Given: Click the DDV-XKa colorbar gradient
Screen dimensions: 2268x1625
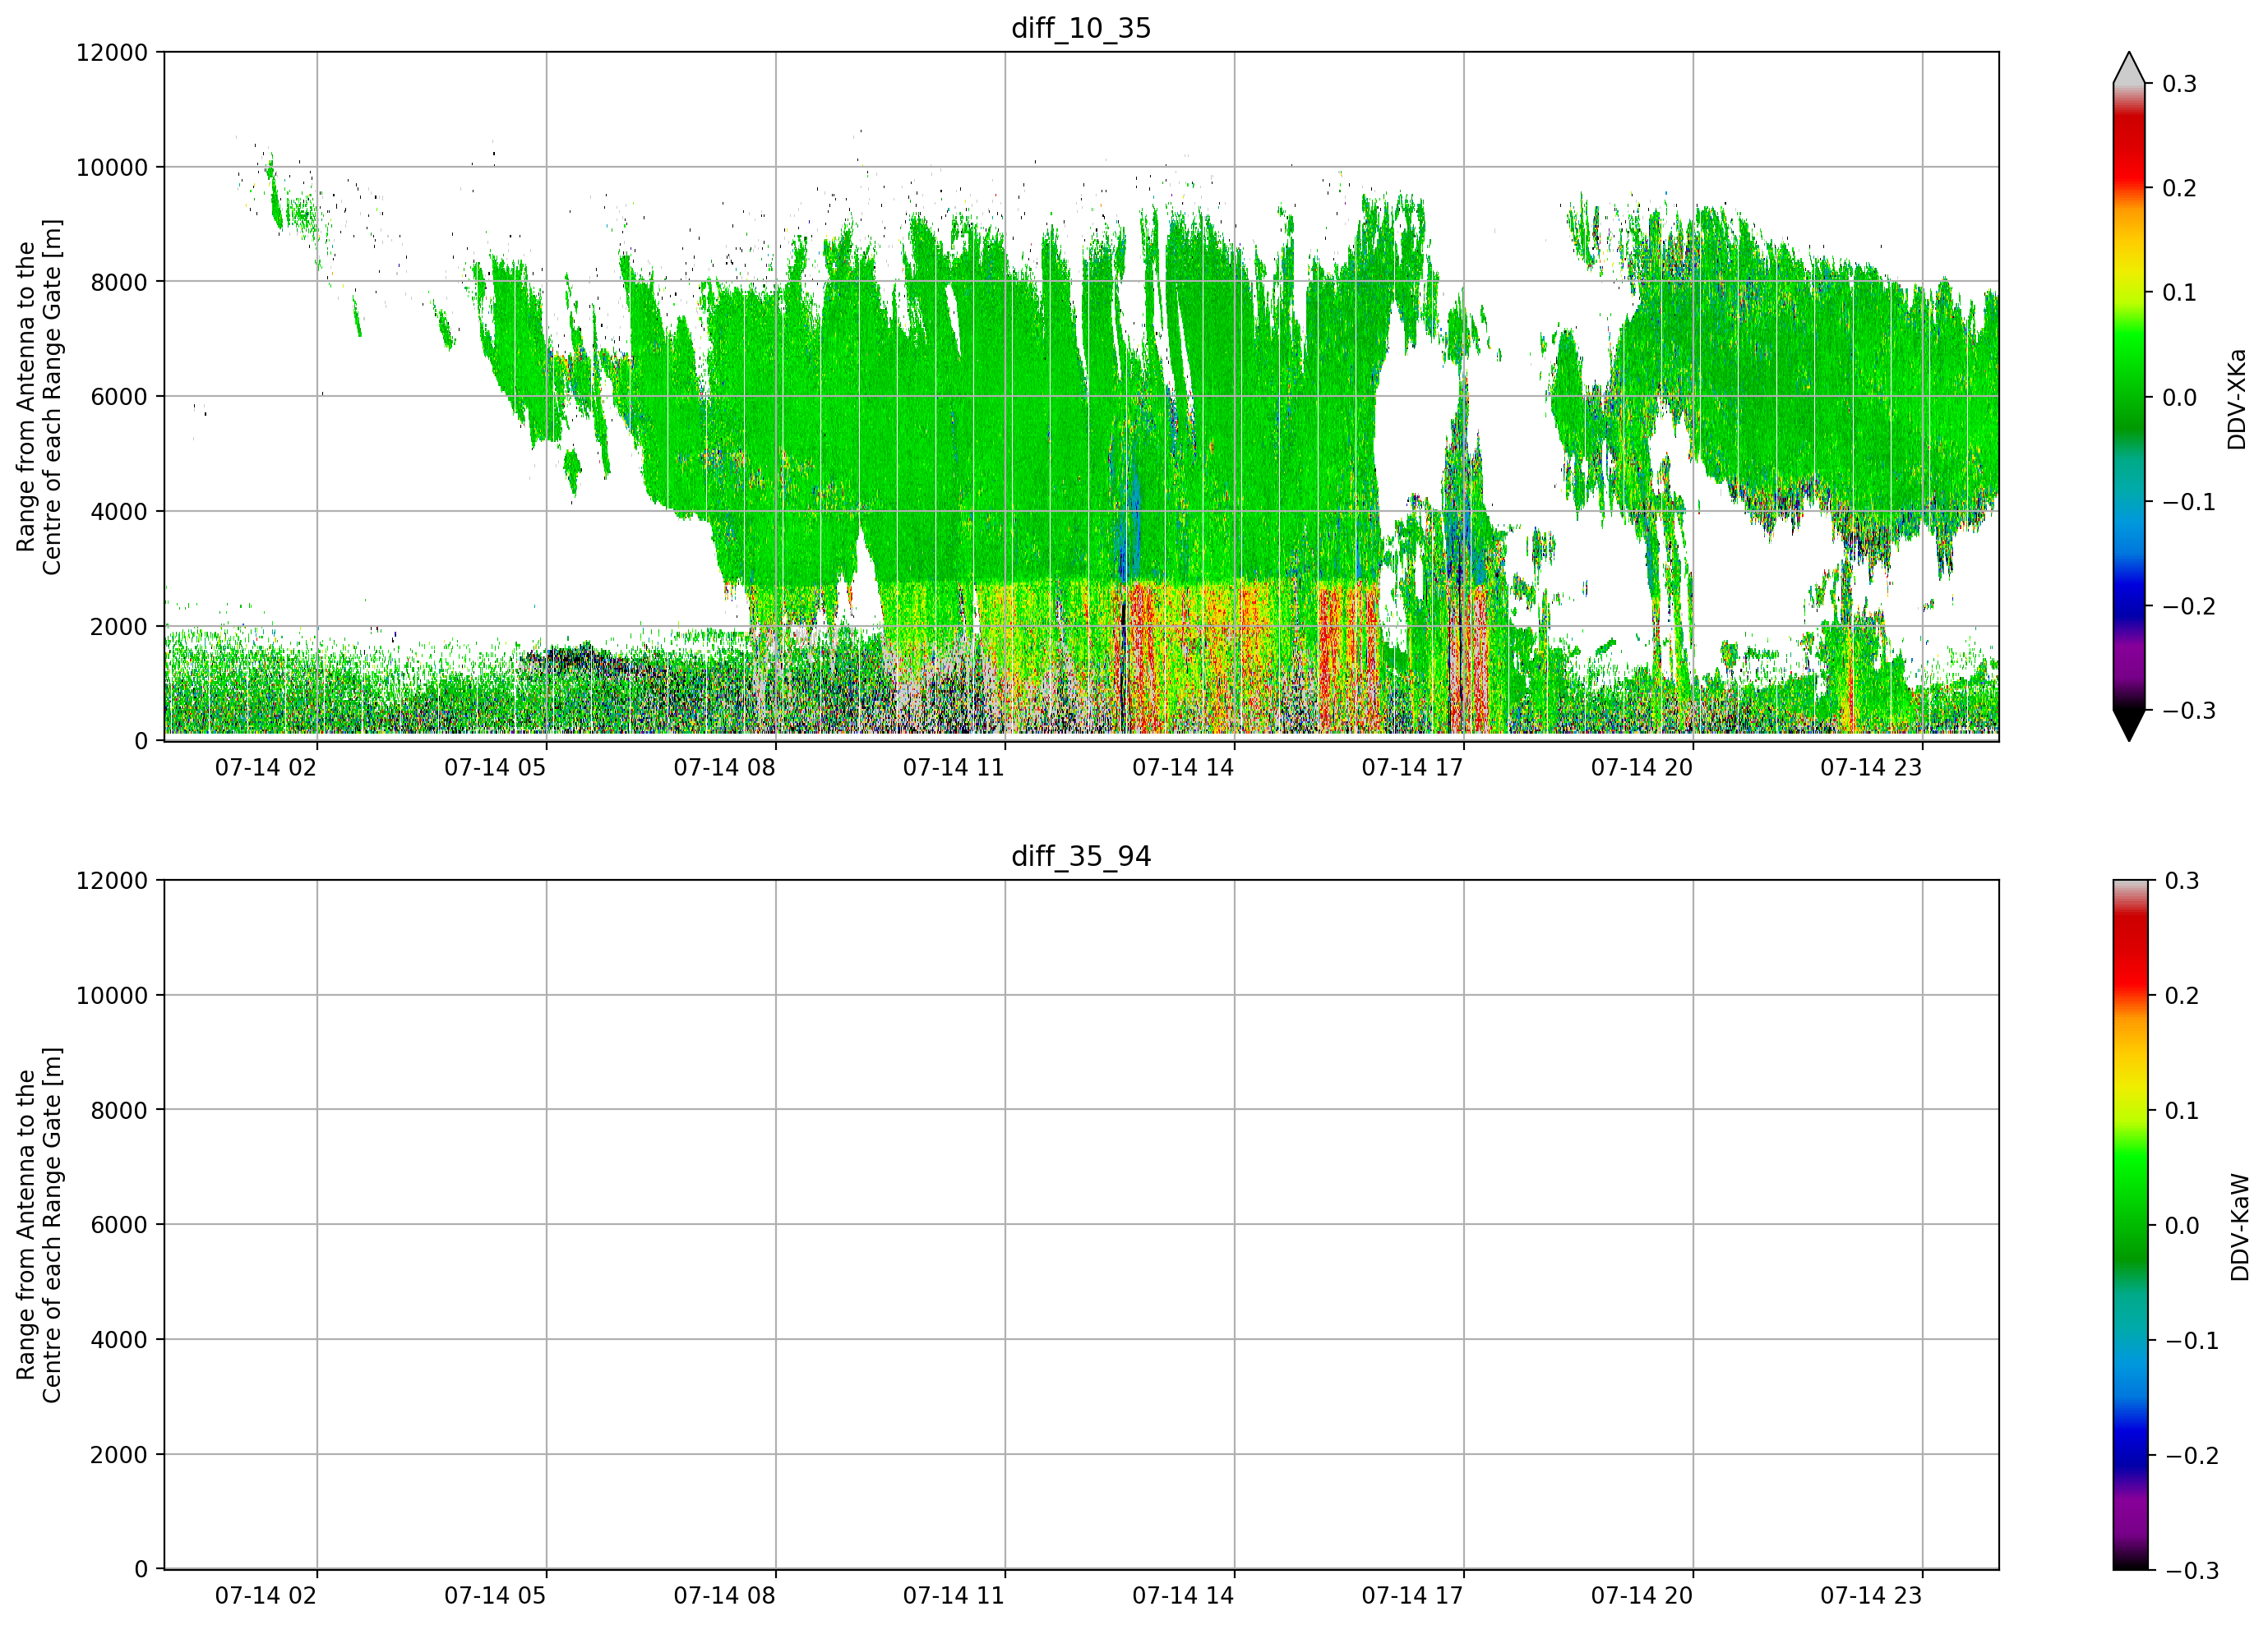Looking at the screenshot, I should [x=2129, y=397].
